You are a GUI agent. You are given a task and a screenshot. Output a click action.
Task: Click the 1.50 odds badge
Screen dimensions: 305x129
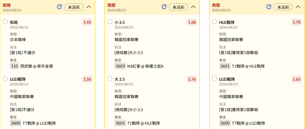pos(87,79)
